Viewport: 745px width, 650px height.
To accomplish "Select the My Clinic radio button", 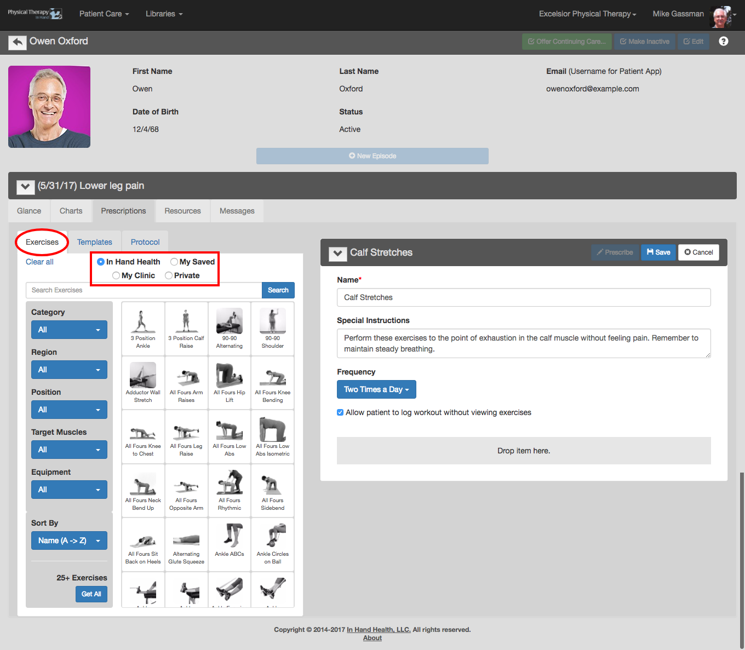I will point(116,275).
